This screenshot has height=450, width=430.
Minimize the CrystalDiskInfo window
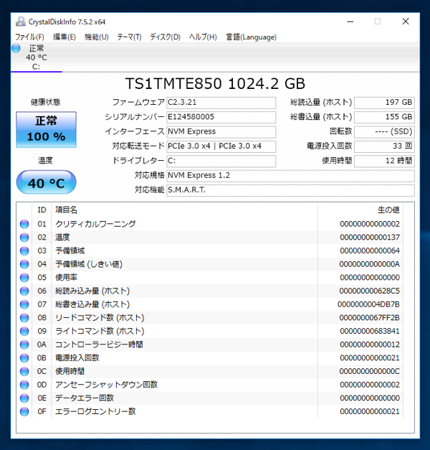tap(350, 22)
